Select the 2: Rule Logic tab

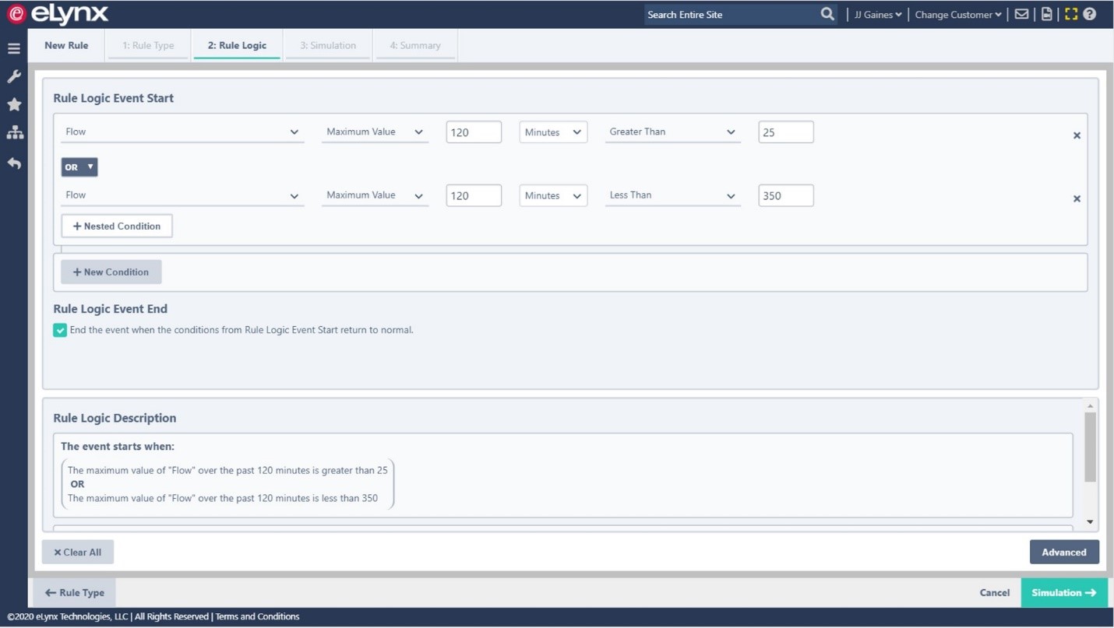tap(236, 45)
